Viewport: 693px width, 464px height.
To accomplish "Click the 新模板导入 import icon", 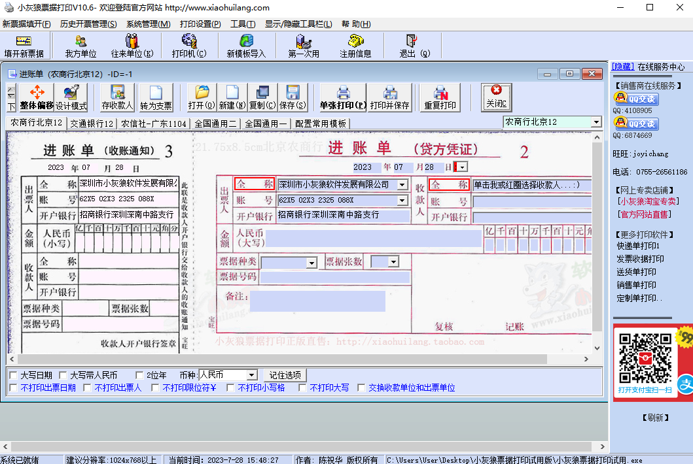I will point(246,46).
